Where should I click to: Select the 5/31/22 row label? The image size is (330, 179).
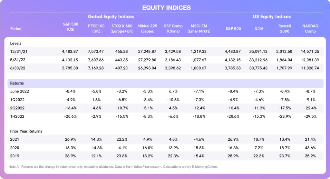point(18,60)
